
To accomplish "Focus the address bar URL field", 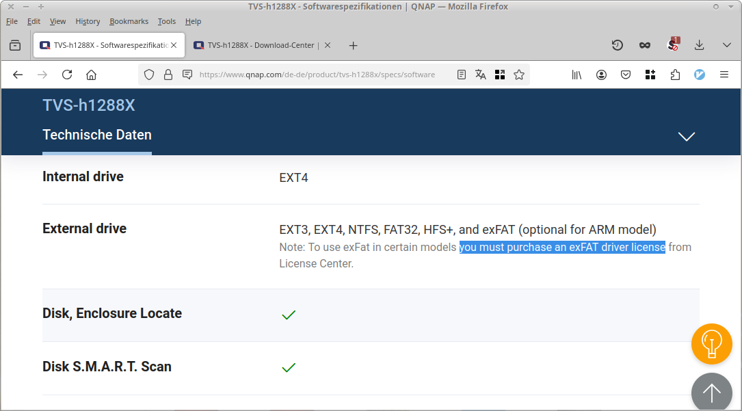I will click(317, 75).
